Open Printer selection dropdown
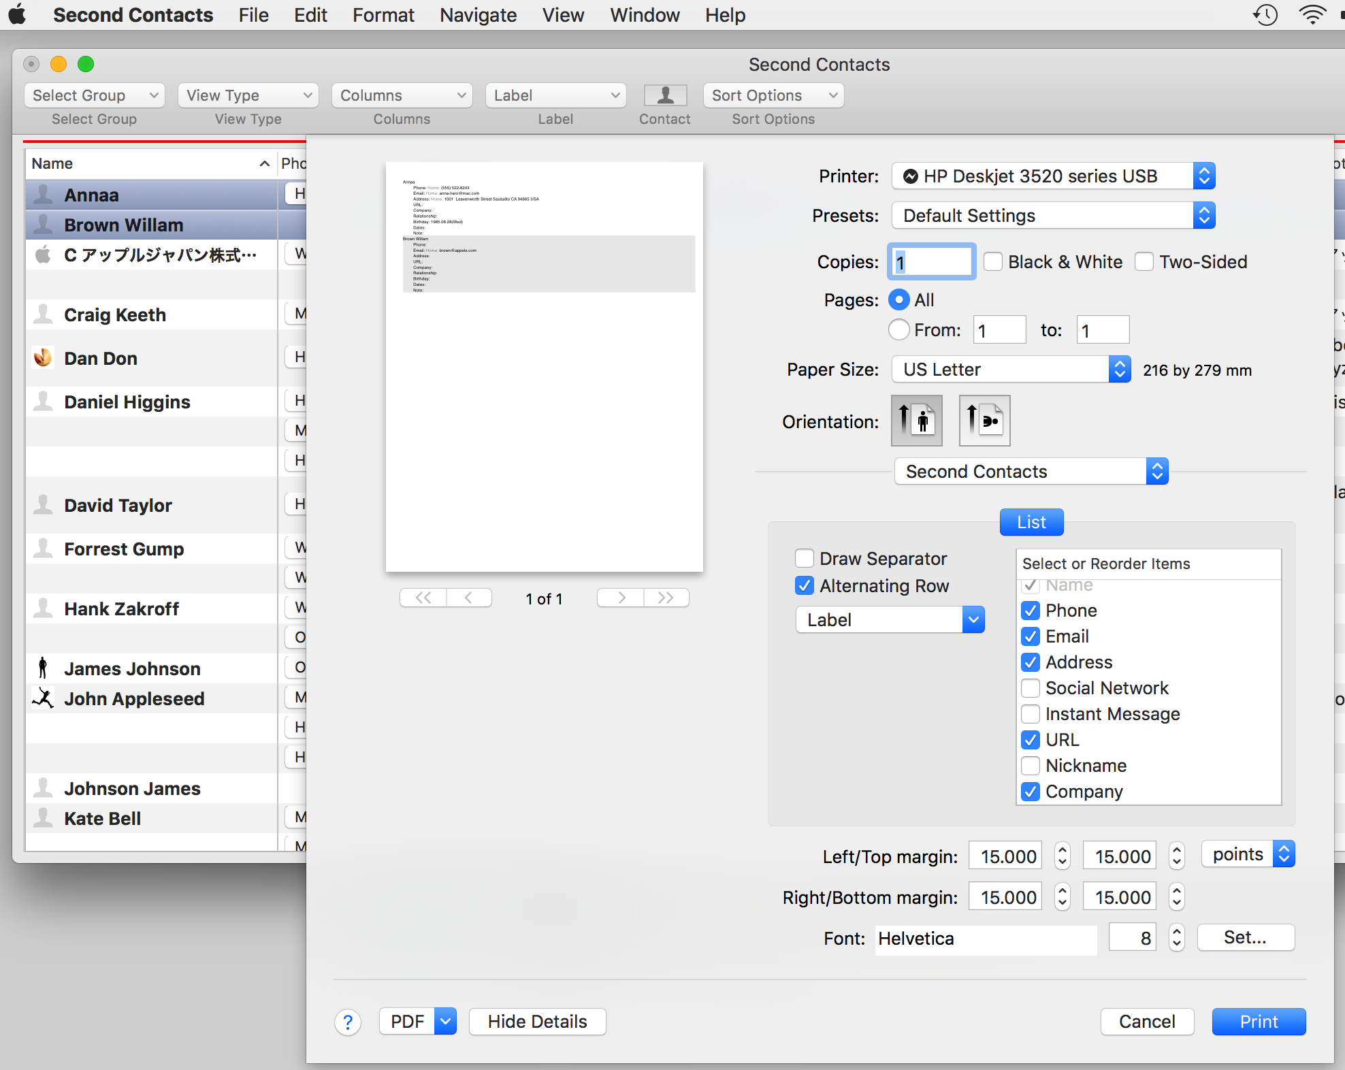Viewport: 1345px width, 1070px height. [1053, 176]
